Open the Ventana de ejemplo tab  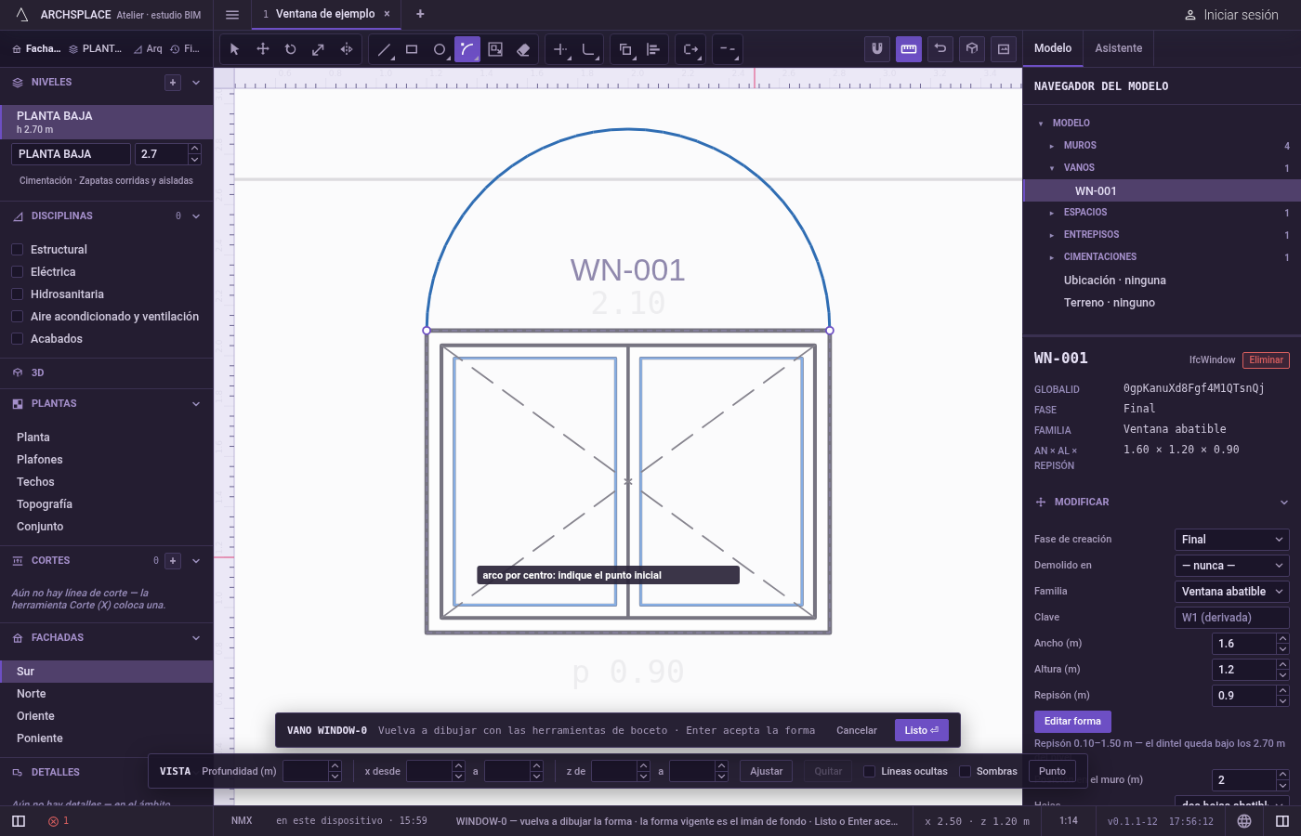(325, 14)
